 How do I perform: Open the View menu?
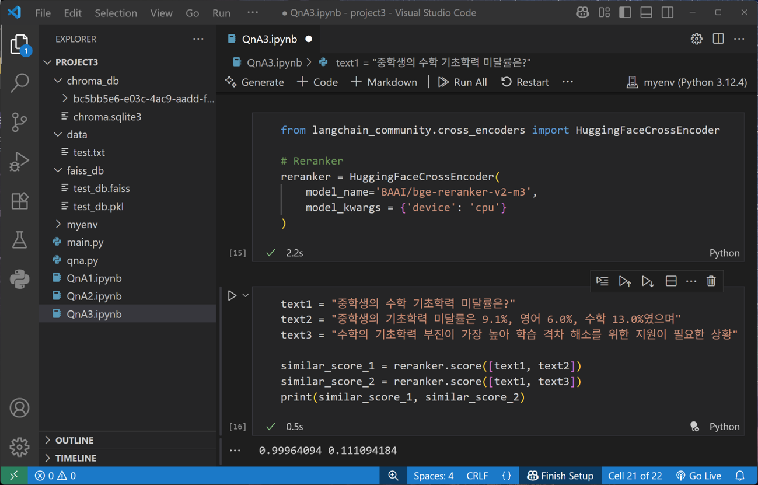click(x=161, y=12)
